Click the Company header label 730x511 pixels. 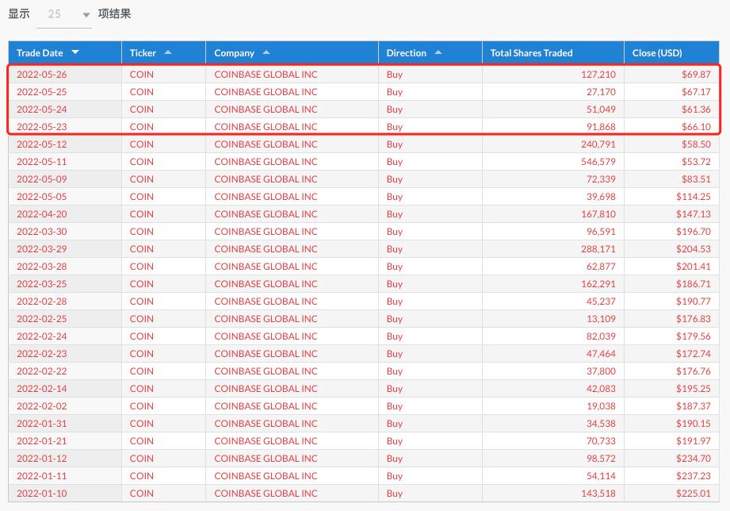234,53
